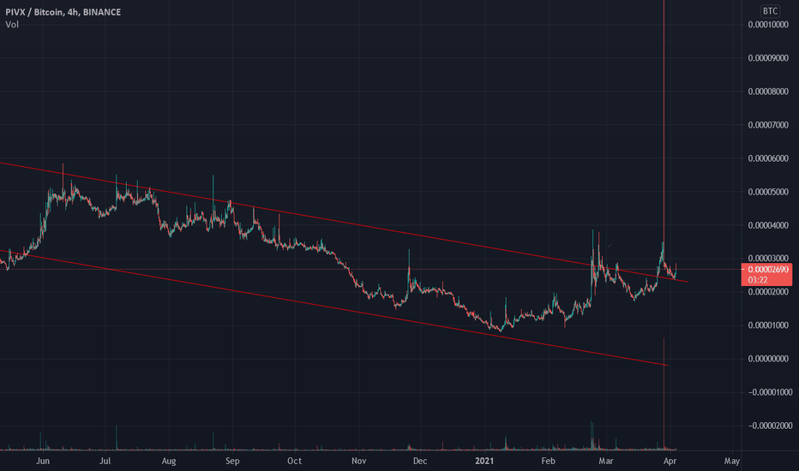This screenshot has height=471, width=799.
Task: Select the upper red channel trendline
Action: pos(344,222)
